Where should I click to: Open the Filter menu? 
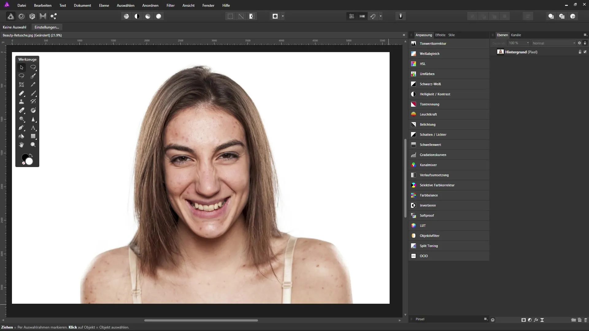coord(171,6)
